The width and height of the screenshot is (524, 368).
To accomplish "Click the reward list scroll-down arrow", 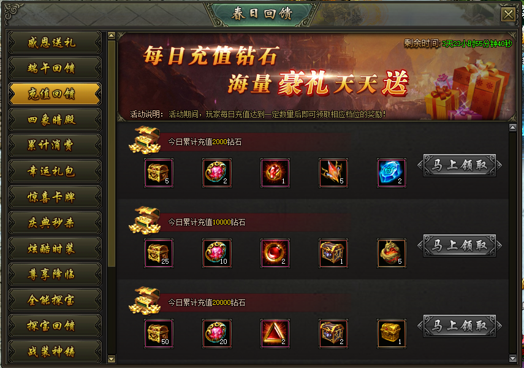I will tap(512, 359).
